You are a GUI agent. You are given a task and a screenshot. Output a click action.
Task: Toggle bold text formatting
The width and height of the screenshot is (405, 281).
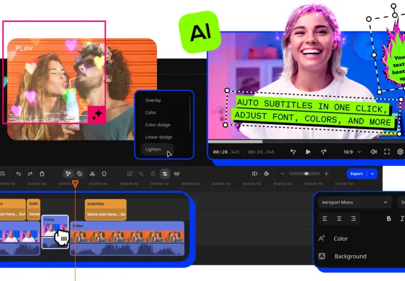(389, 219)
